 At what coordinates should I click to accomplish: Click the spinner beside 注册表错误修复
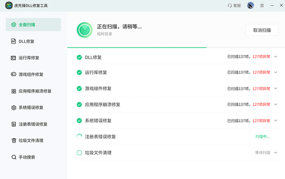pos(79,137)
